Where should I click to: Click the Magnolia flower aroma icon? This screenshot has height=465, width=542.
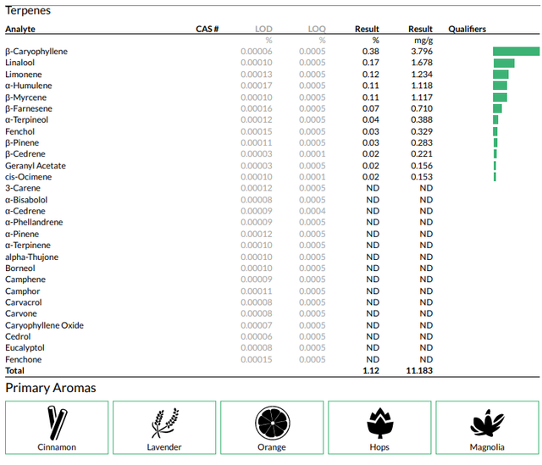click(487, 423)
